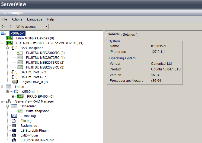Viewport: 202px width, 143px height.
Task: Click the Write snapshot checkmark icon
Action: (x=20, y=111)
